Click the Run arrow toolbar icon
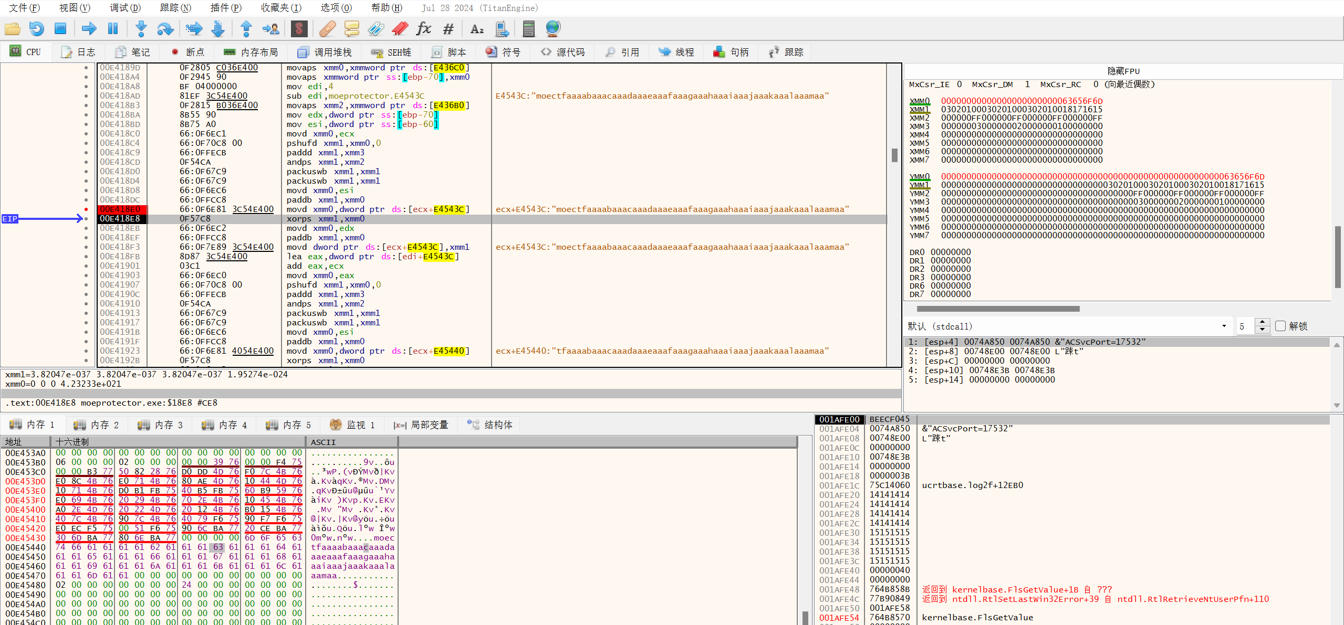 pyautogui.click(x=89, y=29)
